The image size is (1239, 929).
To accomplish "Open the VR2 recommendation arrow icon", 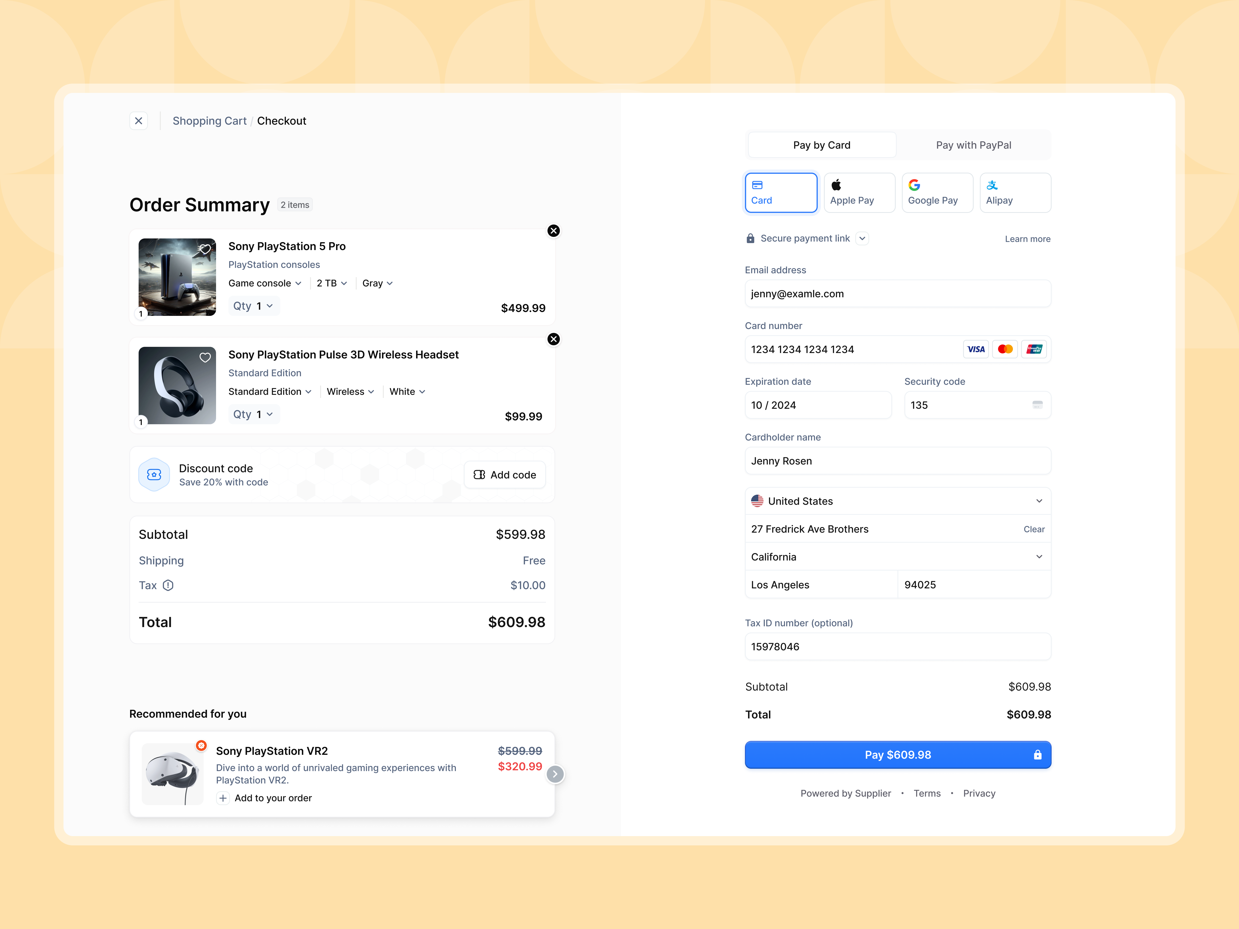I will point(555,774).
